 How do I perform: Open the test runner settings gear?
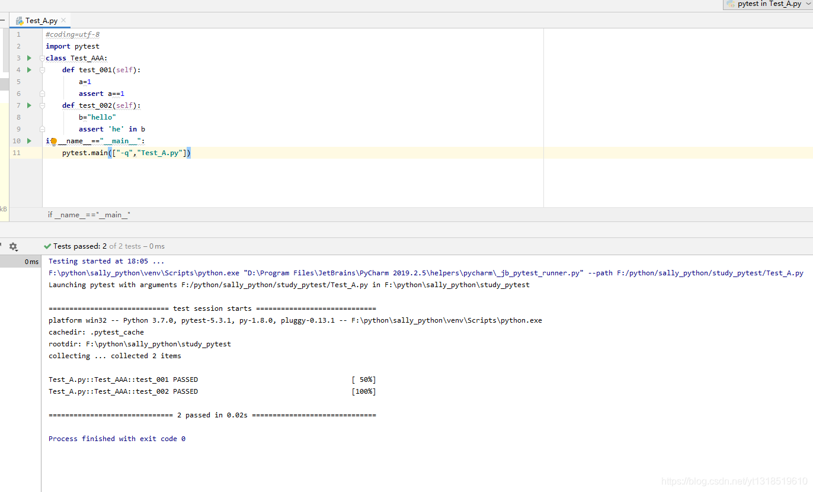pyautogui.click(x=13, y=246)
